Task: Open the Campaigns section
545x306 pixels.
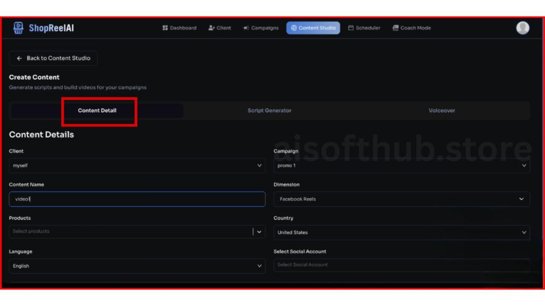Action: [261, 28]
